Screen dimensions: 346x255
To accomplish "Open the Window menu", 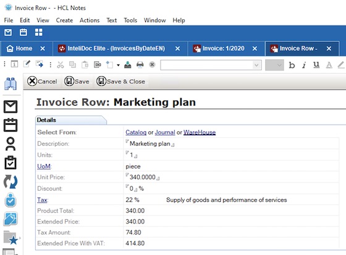I will pos(154,20).
